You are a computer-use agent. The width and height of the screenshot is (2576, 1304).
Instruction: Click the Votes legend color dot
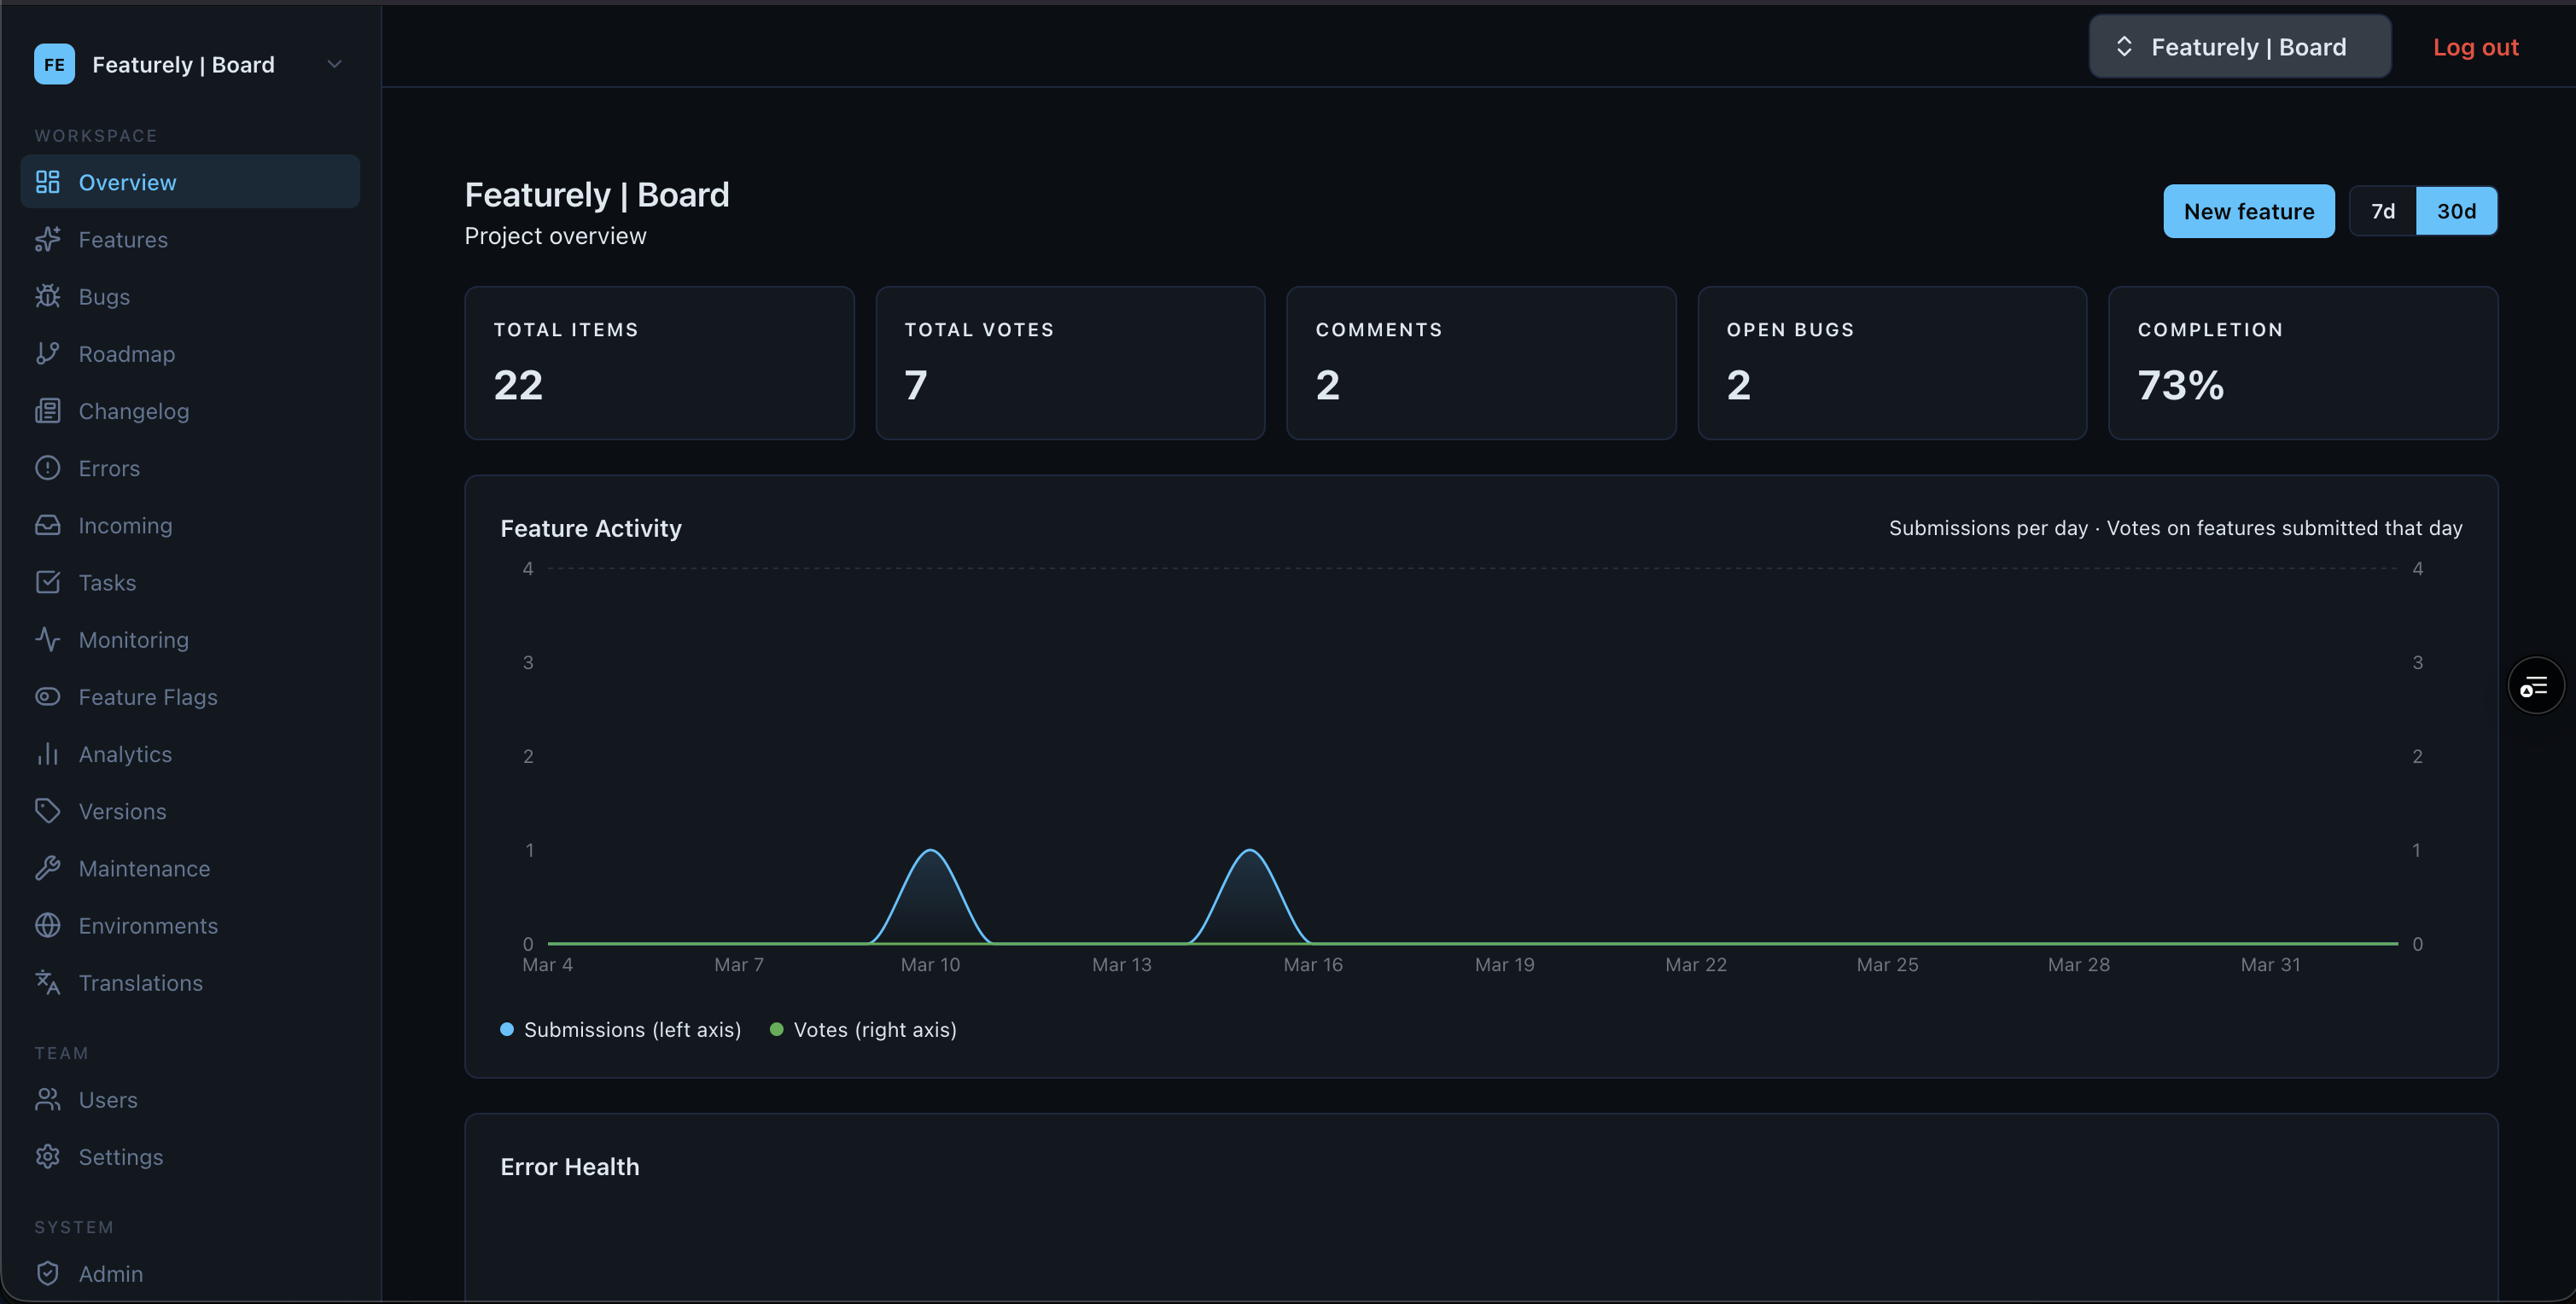point(776,1029)
